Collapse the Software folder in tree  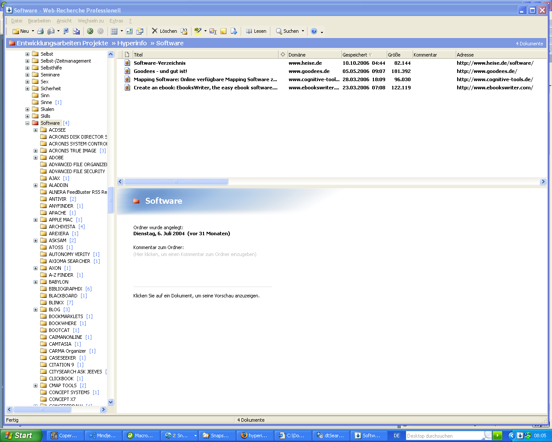click(x=28, y=123)
